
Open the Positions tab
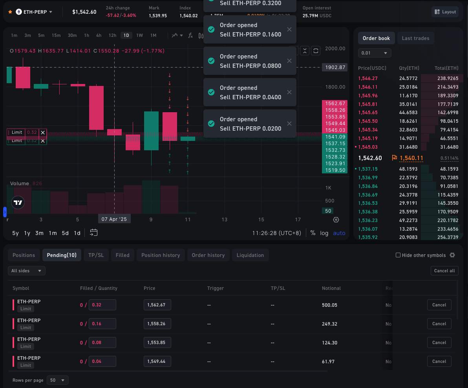[24, 255]
